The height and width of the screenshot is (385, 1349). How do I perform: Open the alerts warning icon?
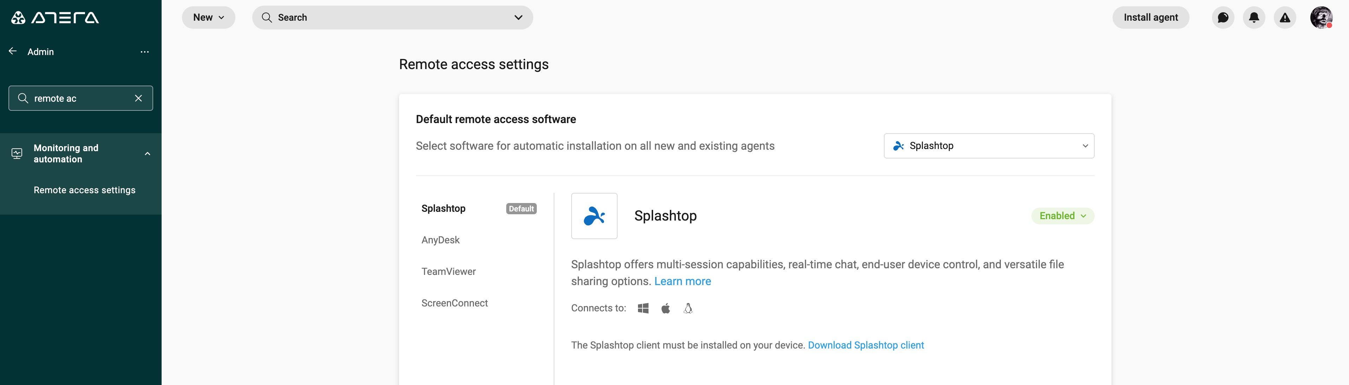(1285, 17)
